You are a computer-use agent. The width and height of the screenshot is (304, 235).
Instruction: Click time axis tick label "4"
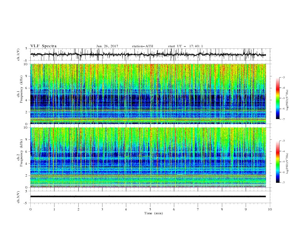[126, 209]
